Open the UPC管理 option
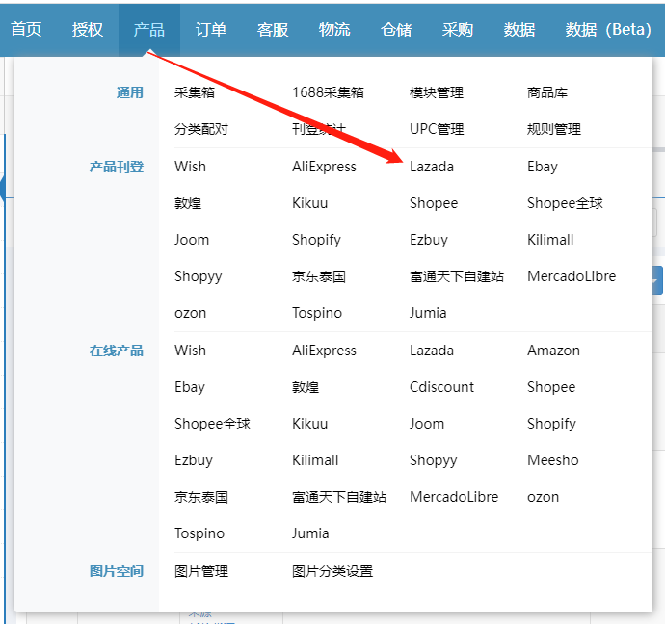Viewport: 665px width, 624px height. [x=436, y=129]
